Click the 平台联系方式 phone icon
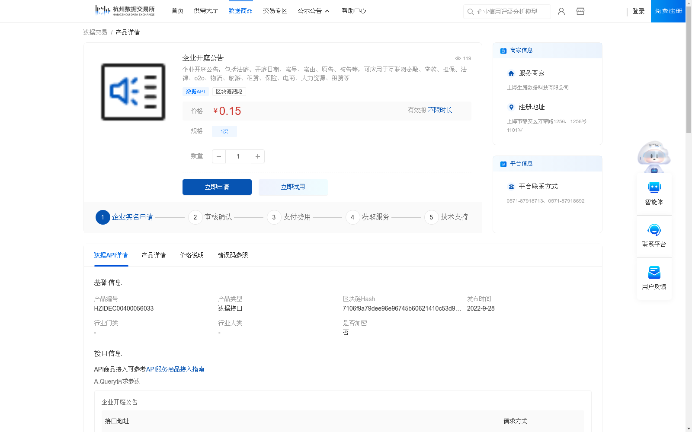 (511, 187)
